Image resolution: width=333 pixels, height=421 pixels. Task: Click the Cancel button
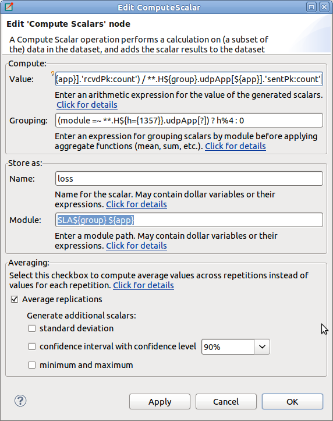point(226,402)
